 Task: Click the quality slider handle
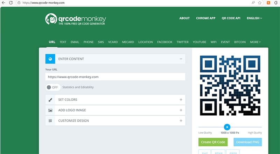[x=227, y=127]
